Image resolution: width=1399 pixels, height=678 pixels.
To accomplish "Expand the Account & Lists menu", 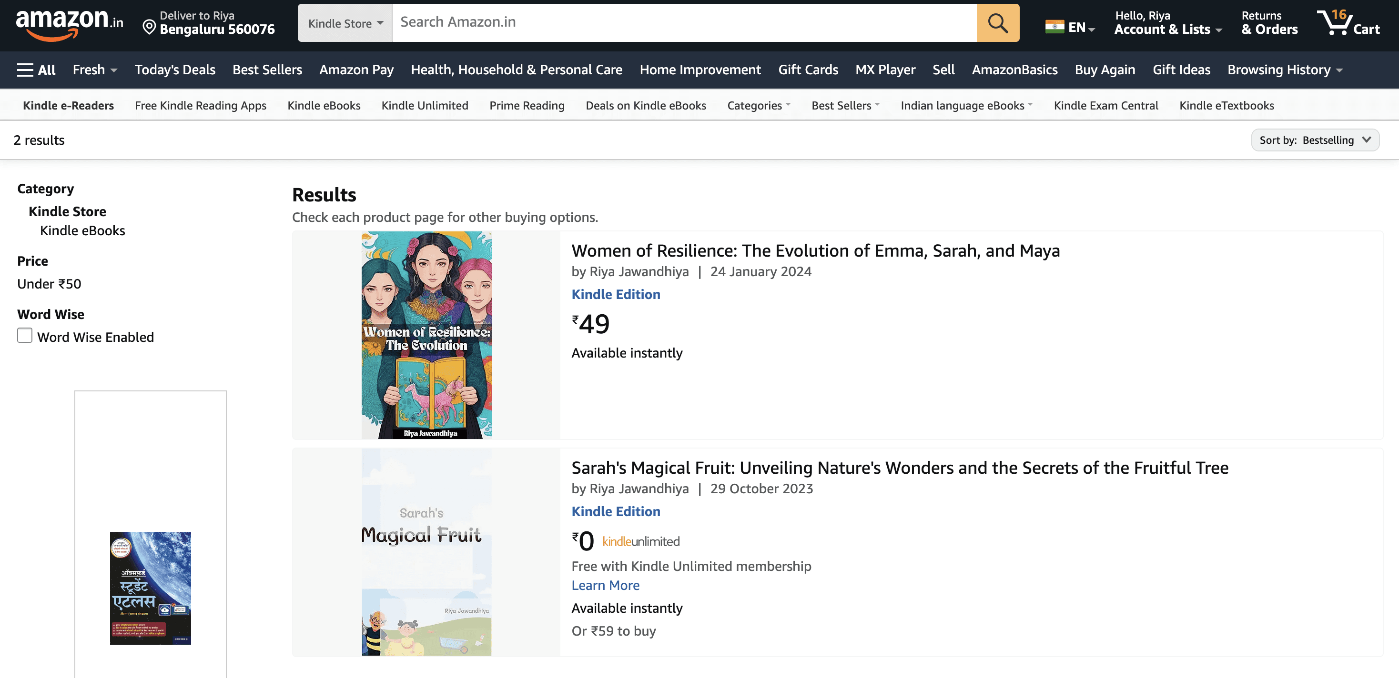I will pos(1167,23).
